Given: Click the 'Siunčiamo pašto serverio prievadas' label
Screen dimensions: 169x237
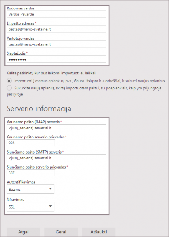Looking at the screenshot, I should (36, 167).
